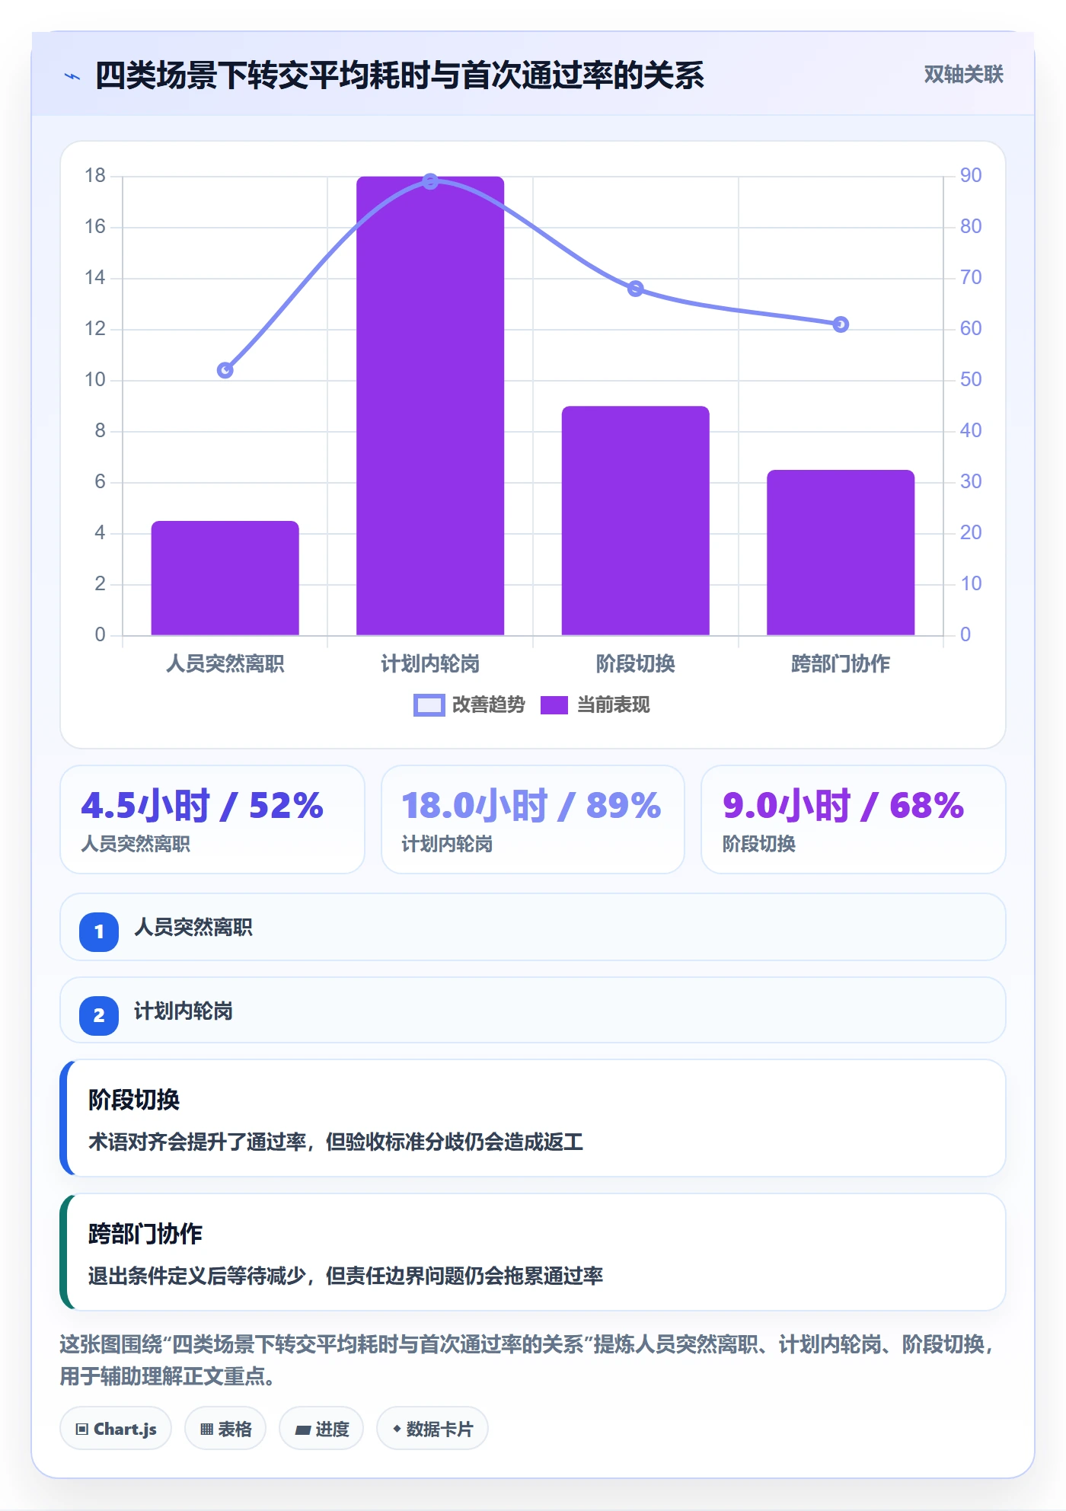Toggle the 当前表现 legend swatch
This screenshot has height=1511, width=1066.
[554, 705]
